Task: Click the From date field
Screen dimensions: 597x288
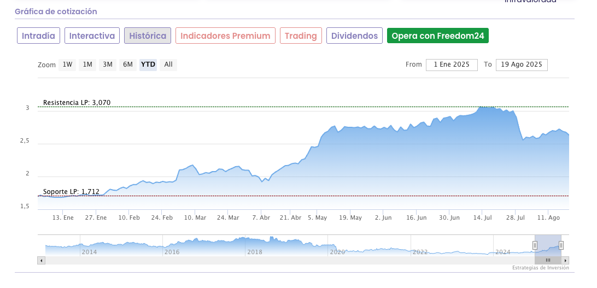Action: [x=452, y=64]
